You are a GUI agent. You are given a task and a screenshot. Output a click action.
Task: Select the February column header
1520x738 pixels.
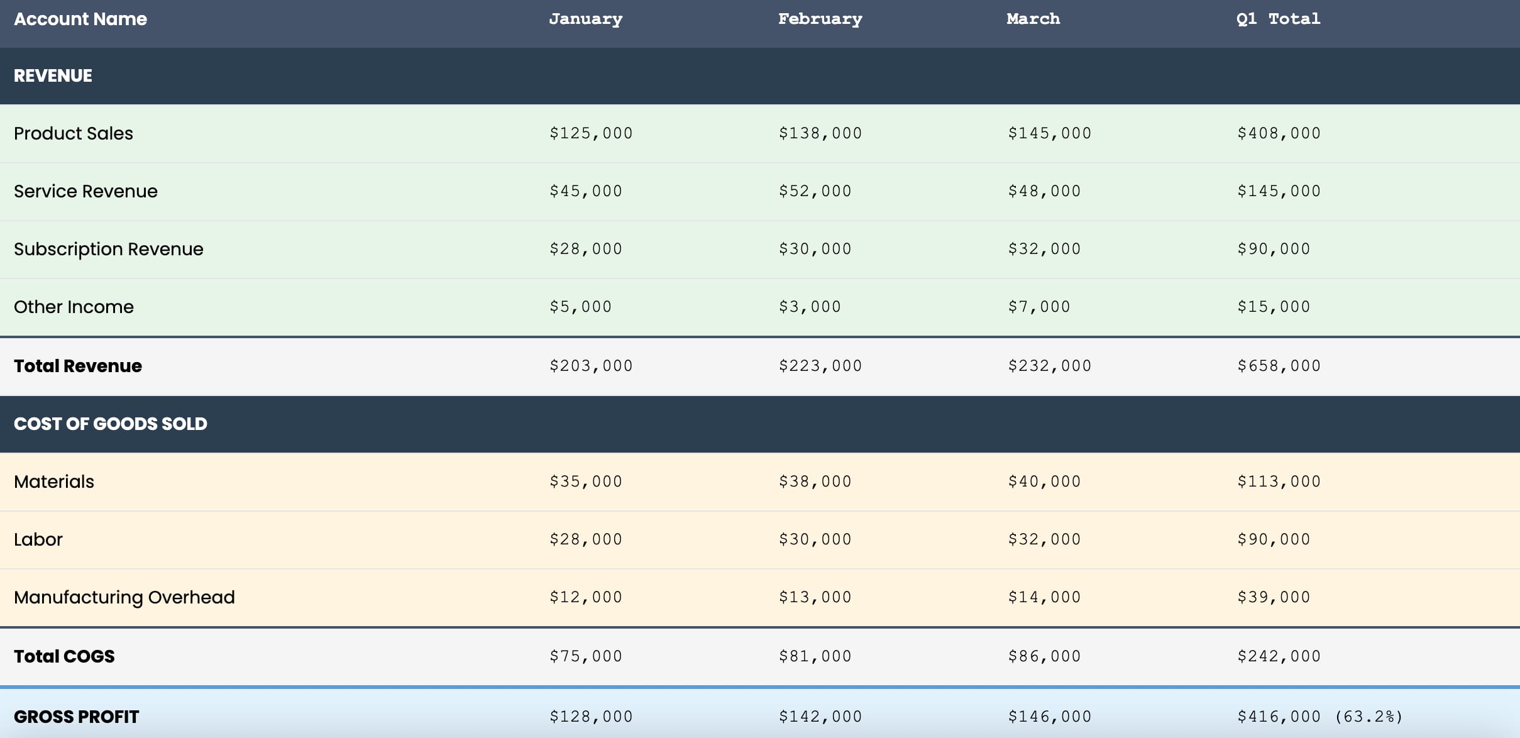(x=820, y=19)
